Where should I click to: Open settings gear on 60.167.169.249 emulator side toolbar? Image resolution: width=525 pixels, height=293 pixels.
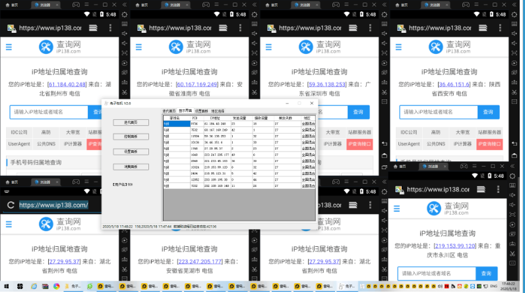tap(255, 14)
